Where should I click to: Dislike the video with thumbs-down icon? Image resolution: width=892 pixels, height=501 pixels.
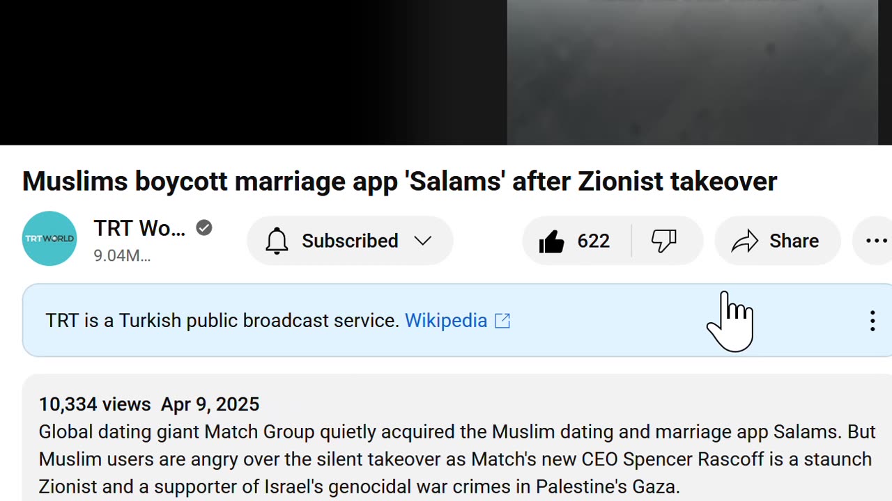coord(663,241)
